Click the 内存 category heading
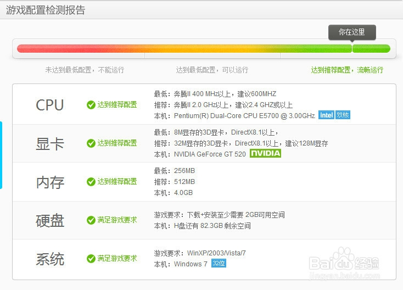Screen dimensions: 403x290 point(50,182)
